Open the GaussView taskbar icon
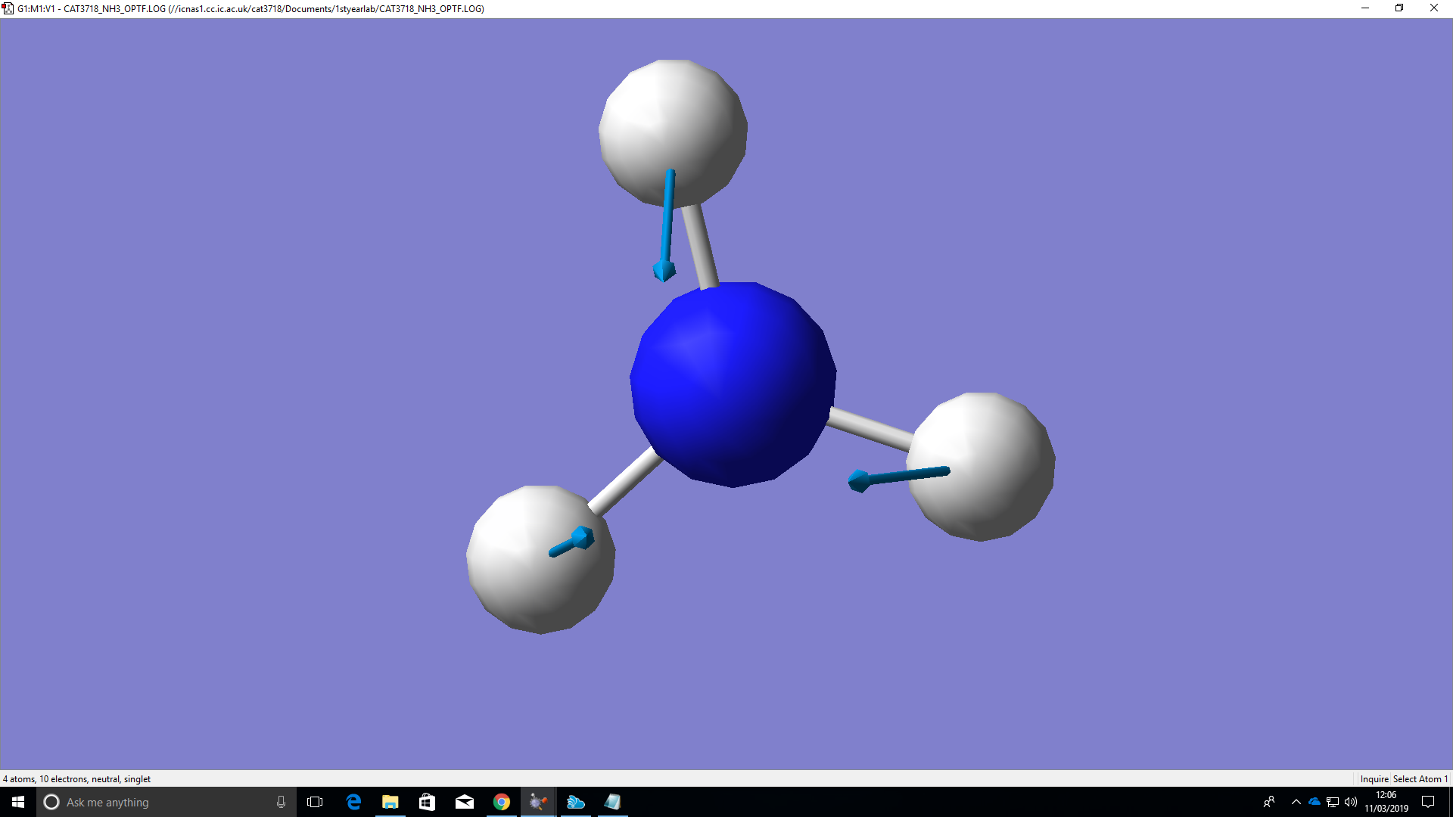Image resolution: width=1453 pixels, height=817 pixels. click(538, 802)
